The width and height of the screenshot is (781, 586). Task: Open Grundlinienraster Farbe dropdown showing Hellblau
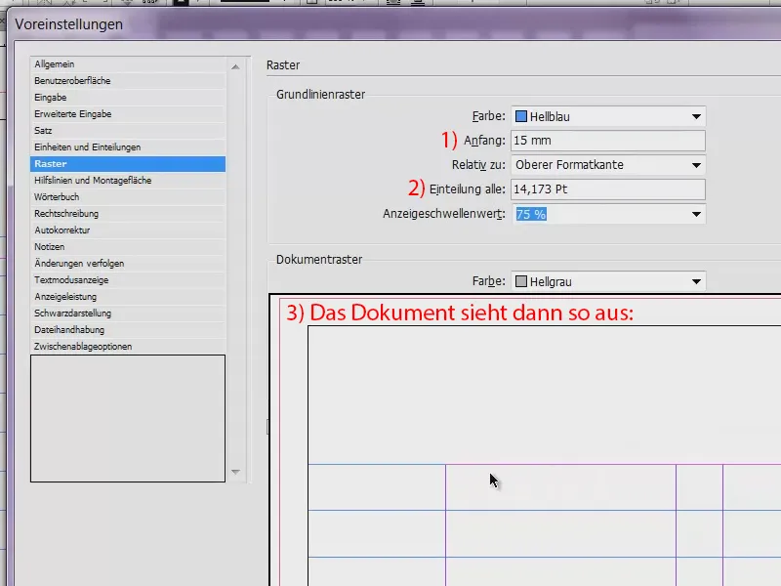tap(608, 116)
